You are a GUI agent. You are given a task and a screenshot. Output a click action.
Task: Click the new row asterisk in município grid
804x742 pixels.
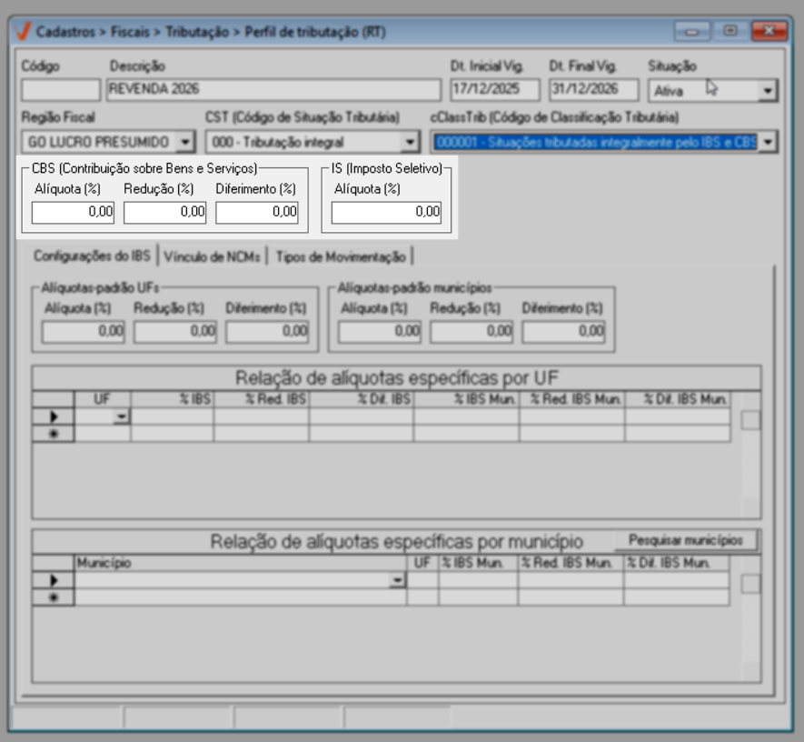click(54, 597)
